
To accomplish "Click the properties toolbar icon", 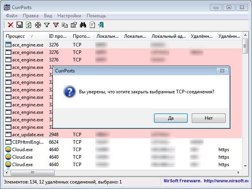I will click(74, 25).
